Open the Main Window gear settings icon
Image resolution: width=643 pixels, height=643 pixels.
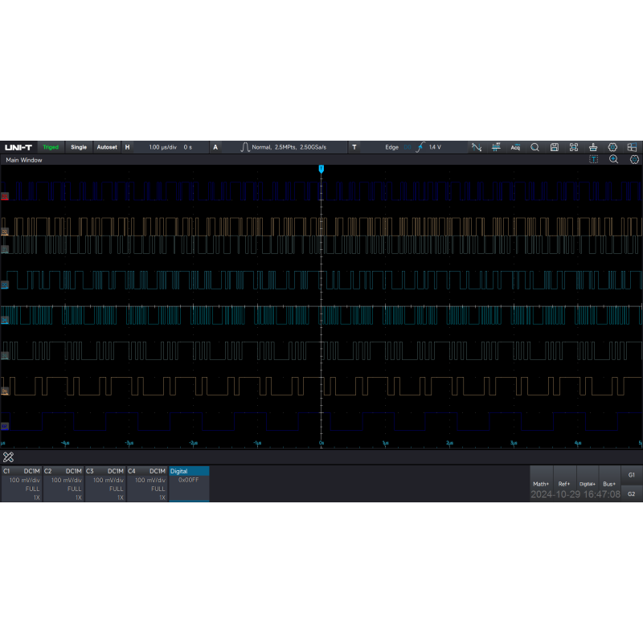pyautogui.click(x=634, y=159)
